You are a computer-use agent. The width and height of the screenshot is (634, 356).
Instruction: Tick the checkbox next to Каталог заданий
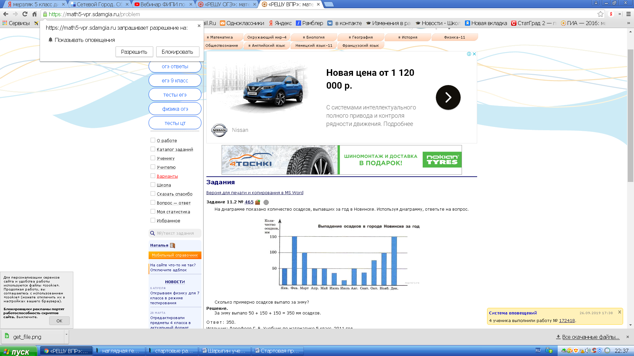click(153, 149)
